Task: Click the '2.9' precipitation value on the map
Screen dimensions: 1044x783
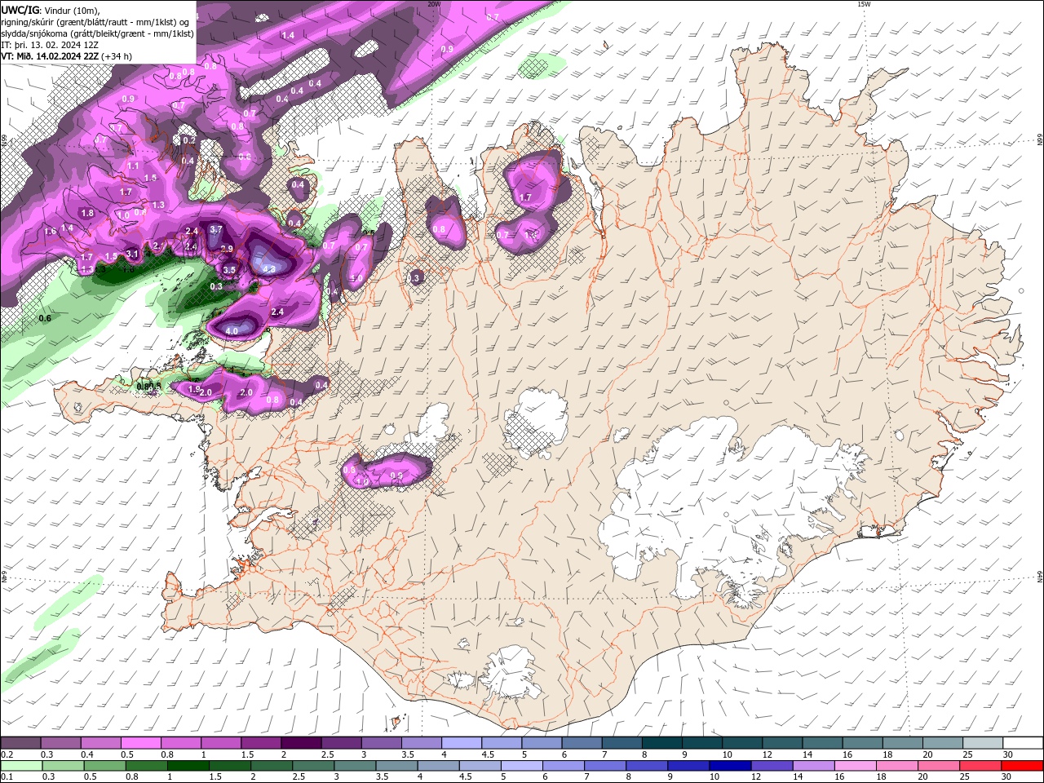Action: (227, 249)
